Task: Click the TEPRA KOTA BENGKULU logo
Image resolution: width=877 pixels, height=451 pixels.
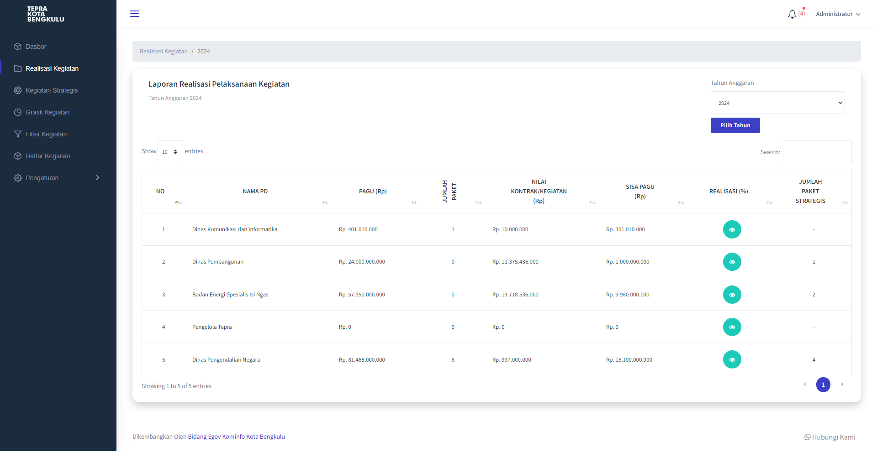Action: point(46,14)
